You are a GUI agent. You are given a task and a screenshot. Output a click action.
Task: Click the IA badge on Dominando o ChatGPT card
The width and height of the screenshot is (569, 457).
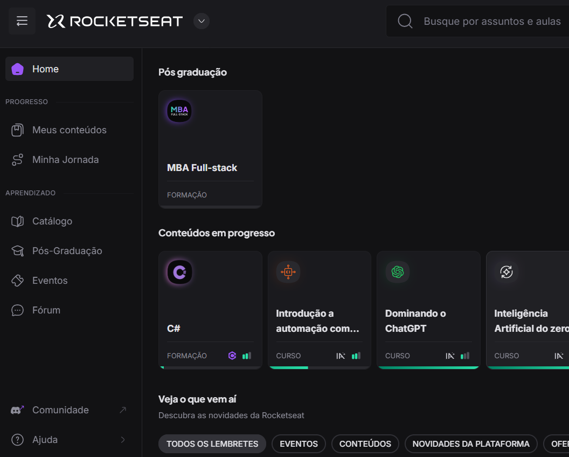point(450,356)
